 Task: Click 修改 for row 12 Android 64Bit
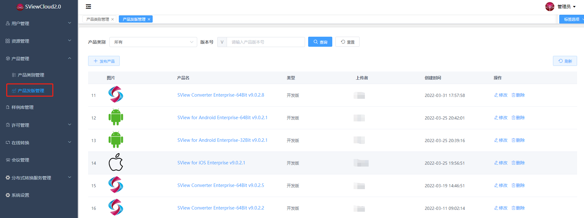(x=501, y=118)
